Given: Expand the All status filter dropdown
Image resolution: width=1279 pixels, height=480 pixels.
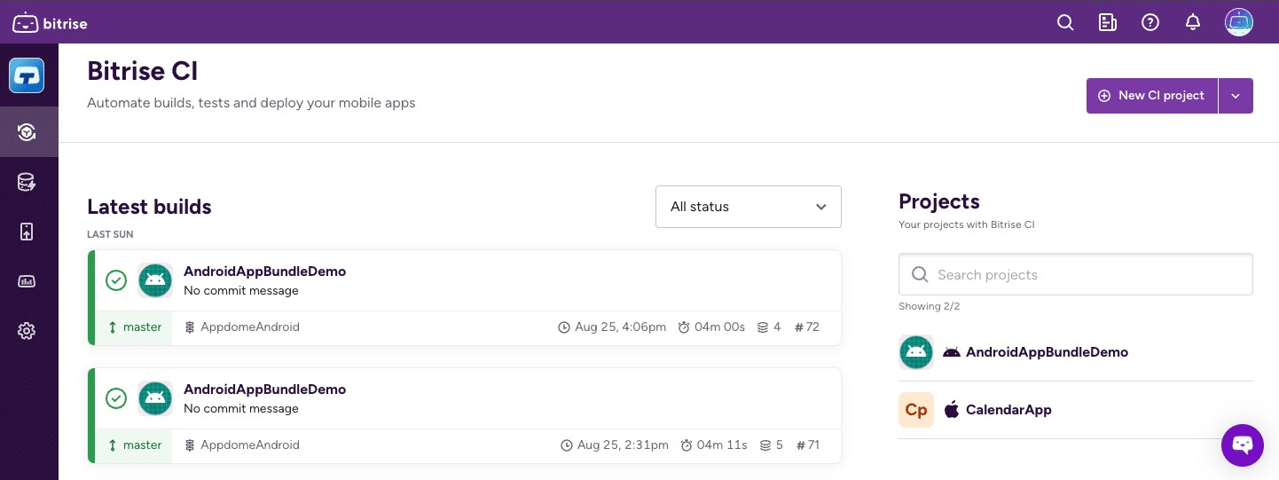Looking at the screenshot, I should click(x=748, y=207).
